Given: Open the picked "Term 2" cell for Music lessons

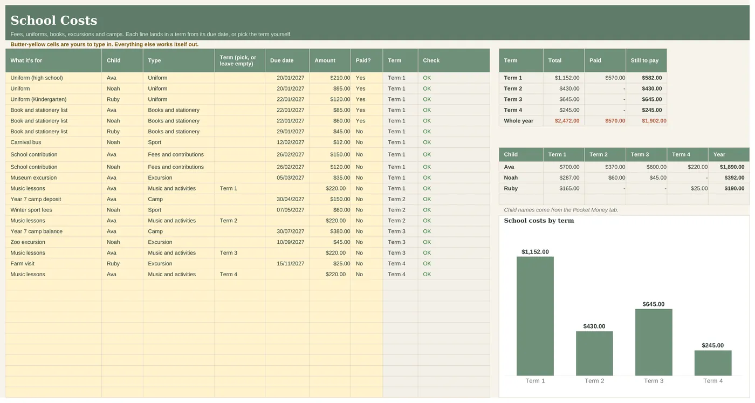Looking at the screenshot, I should point(240,221).
